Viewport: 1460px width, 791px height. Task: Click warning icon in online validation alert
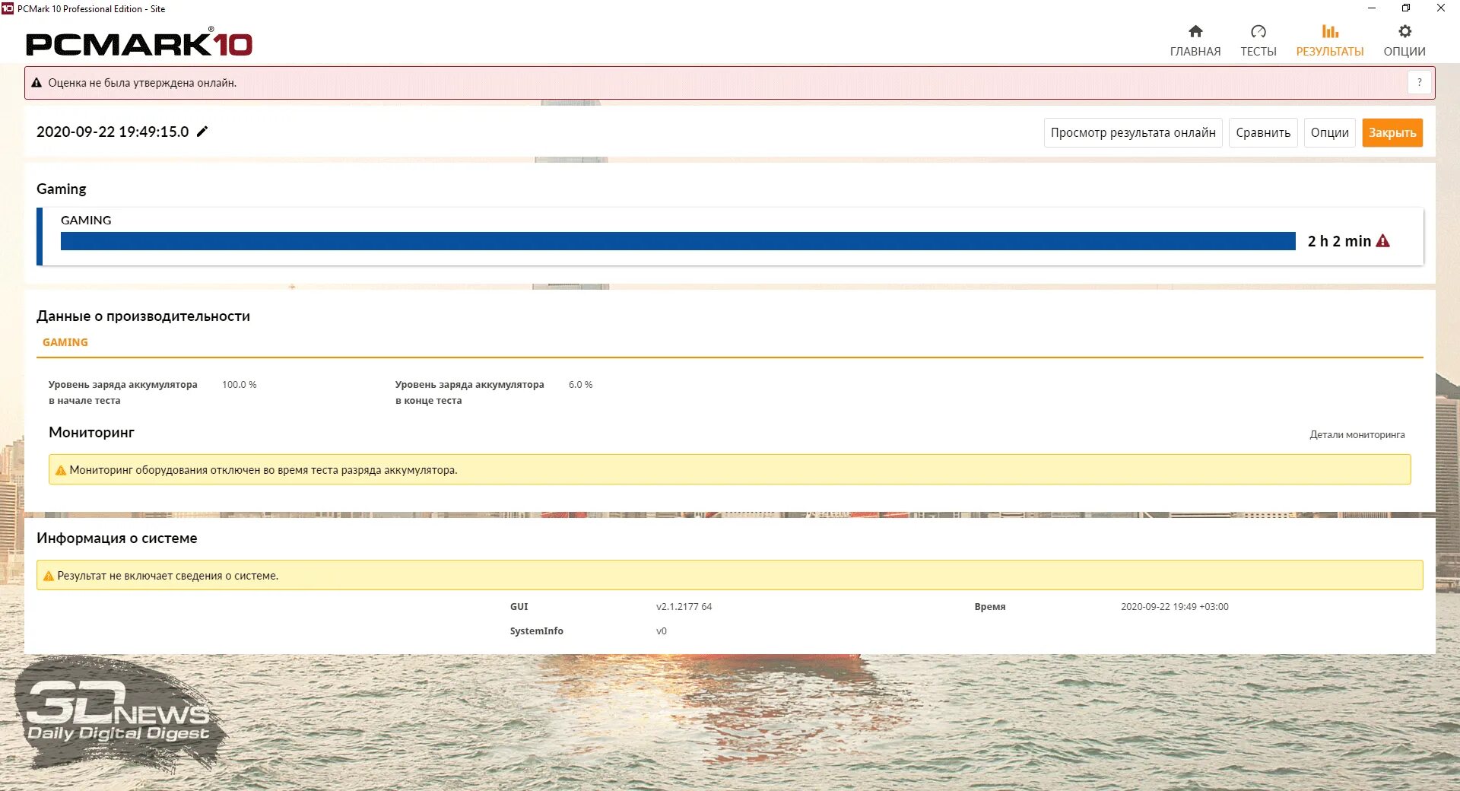(36, 83)
